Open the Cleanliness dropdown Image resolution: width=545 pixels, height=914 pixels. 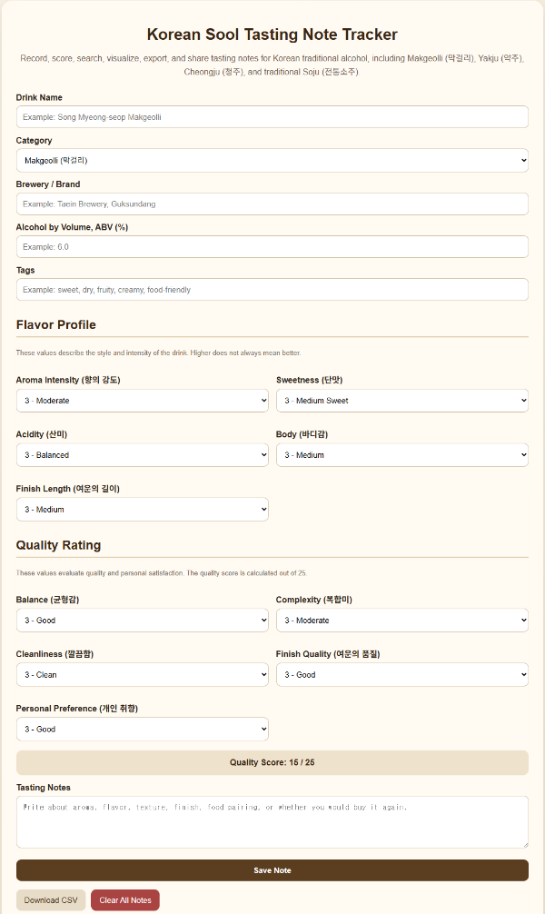click(143, 674)
